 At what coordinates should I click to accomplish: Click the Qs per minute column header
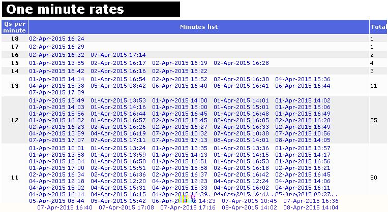[x=15, y=27]
